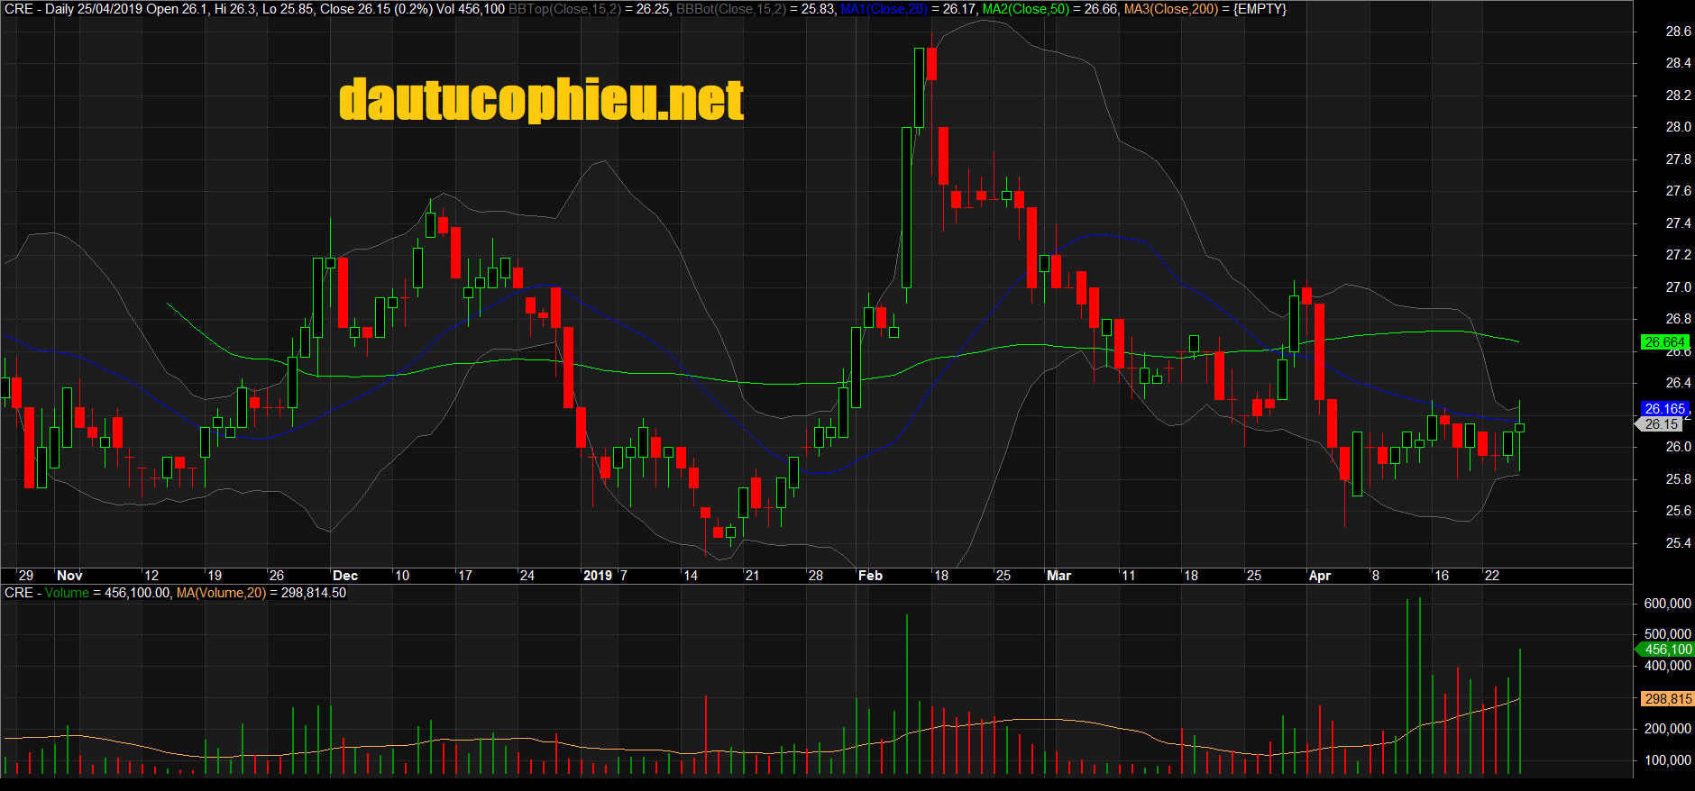
Task: Select the BBTop(Close,15,2) indicator label
Action: 564,9
